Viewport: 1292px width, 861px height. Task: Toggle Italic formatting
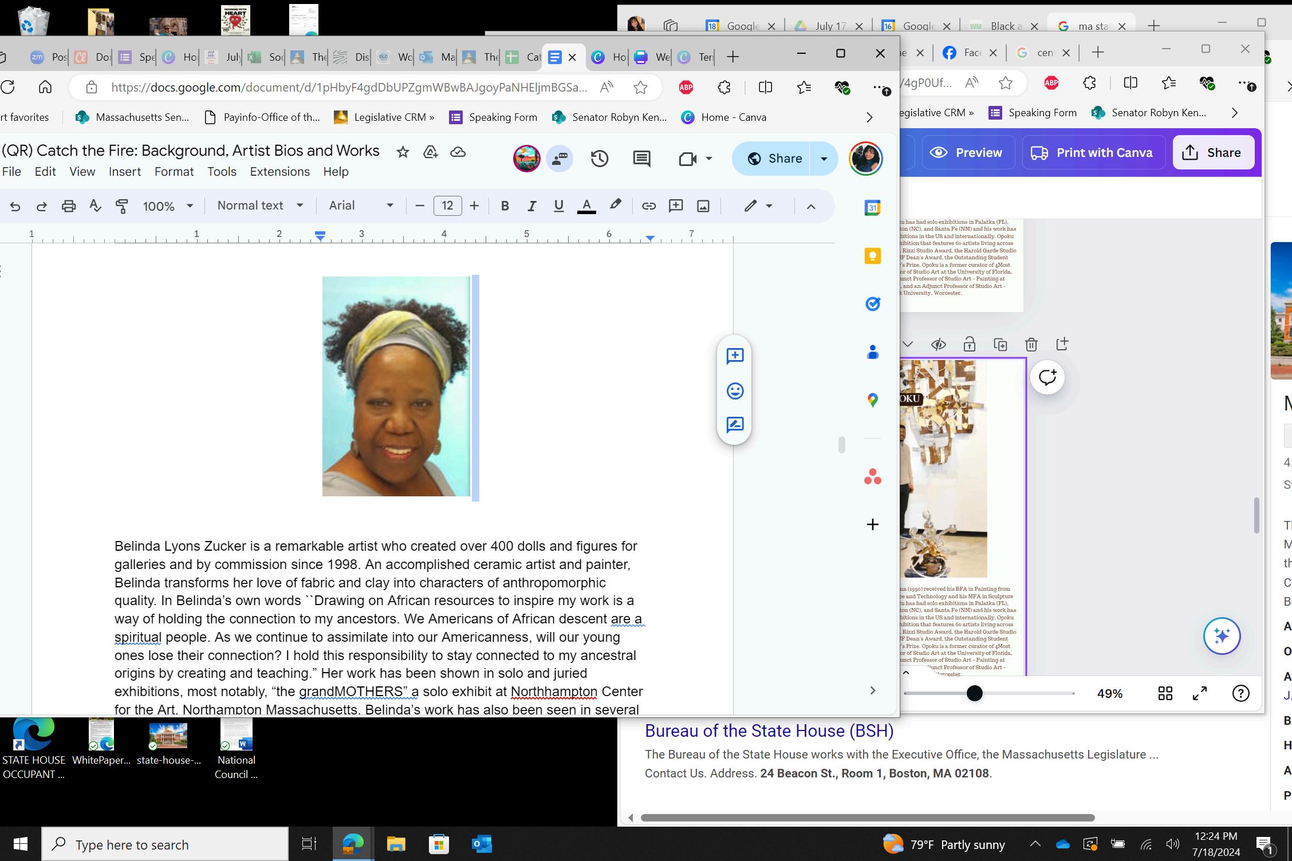[x=531, y=206]
